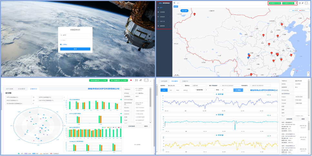Click the password field on login form
Image resolution: width=312 pixels, height=156 pixels.
coord(75,40)
